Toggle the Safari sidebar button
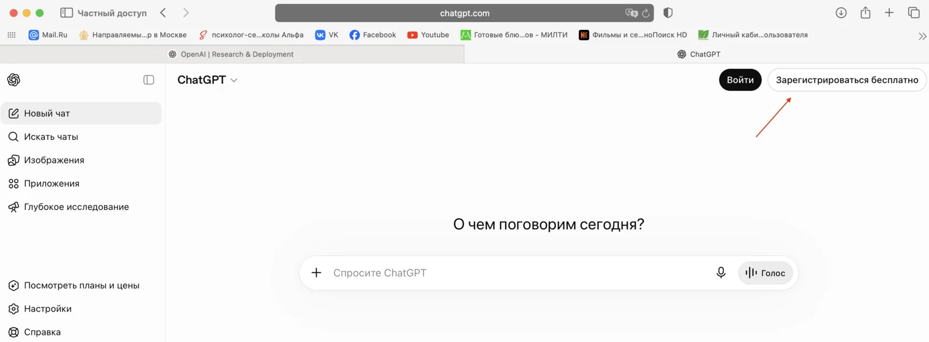 pos(66,13)
